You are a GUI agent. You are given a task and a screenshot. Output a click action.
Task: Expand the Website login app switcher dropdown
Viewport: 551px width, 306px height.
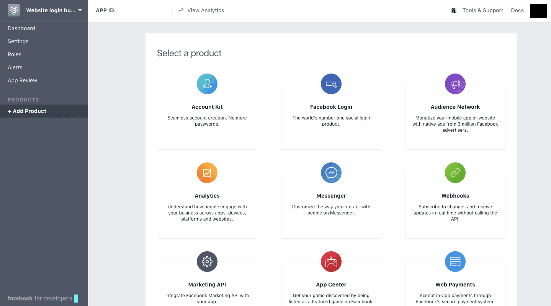(x=80, y=10)
